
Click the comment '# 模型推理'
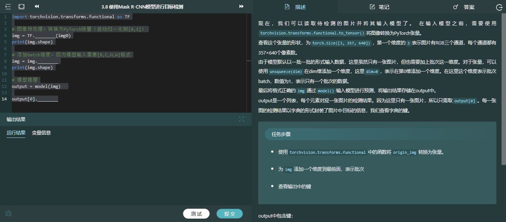(24, 80)
